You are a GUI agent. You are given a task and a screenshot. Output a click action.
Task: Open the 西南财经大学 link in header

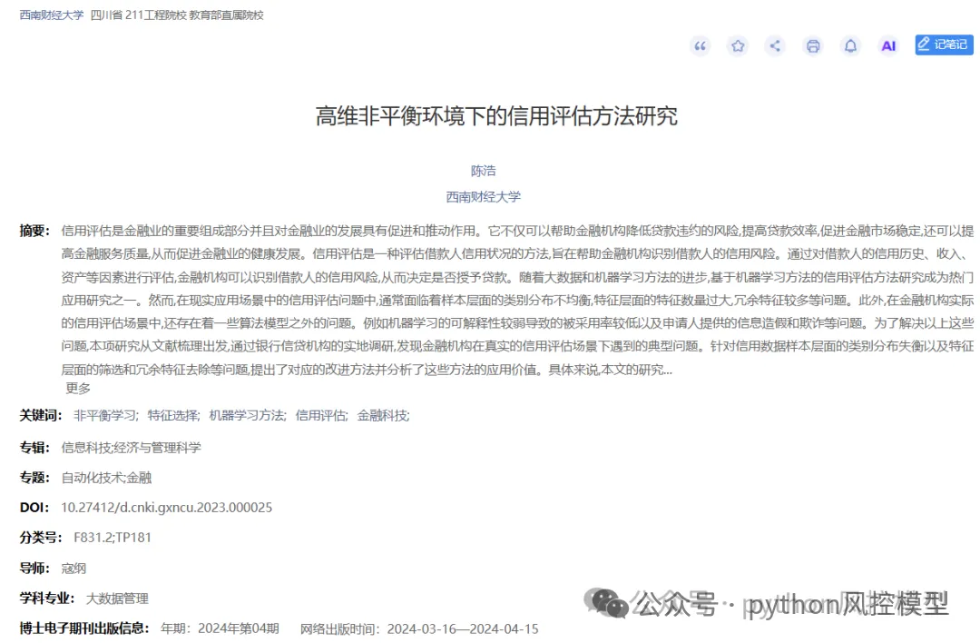[x=51, y=15]
